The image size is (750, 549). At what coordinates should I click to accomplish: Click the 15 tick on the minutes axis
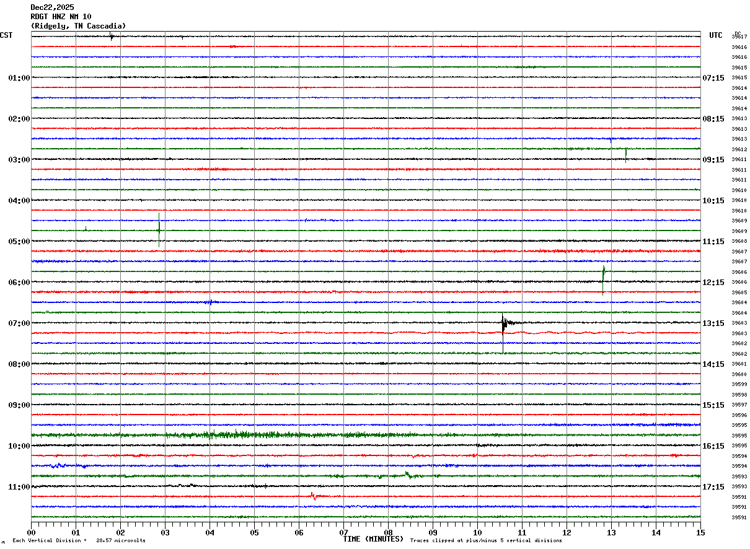click(700, 532)
